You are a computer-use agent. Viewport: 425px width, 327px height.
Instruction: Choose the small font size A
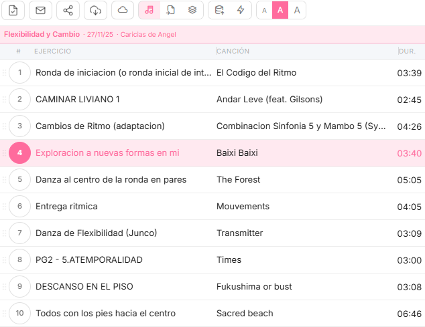(264, 10)
